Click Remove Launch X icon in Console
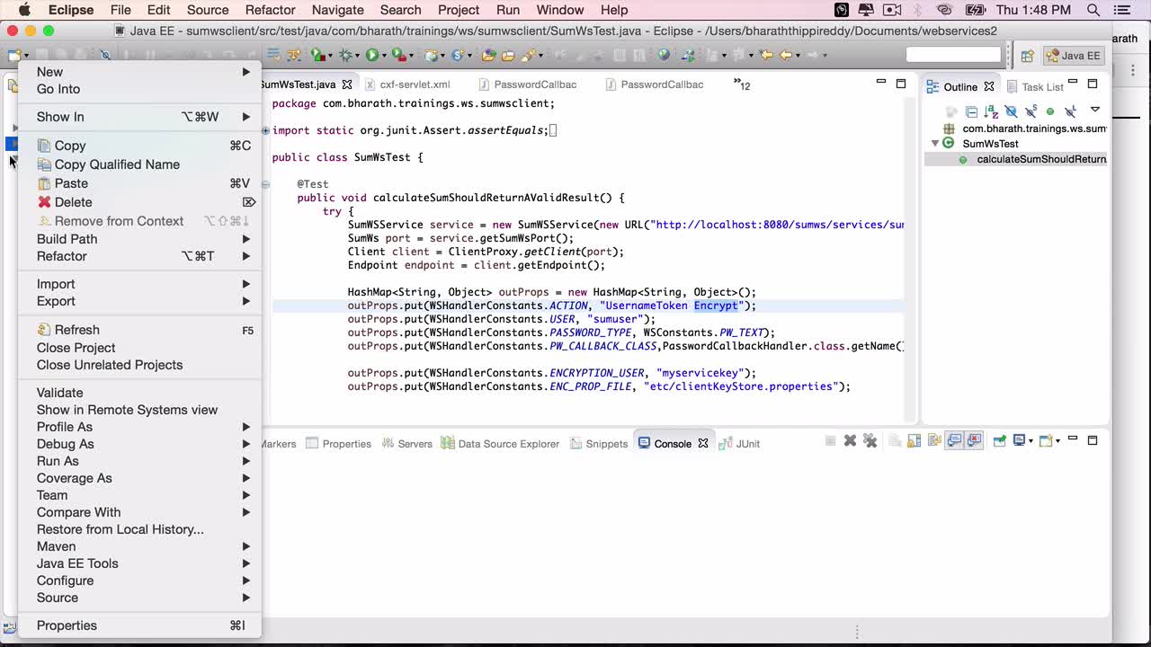The image size is (1151, 647). coord(850,441)
